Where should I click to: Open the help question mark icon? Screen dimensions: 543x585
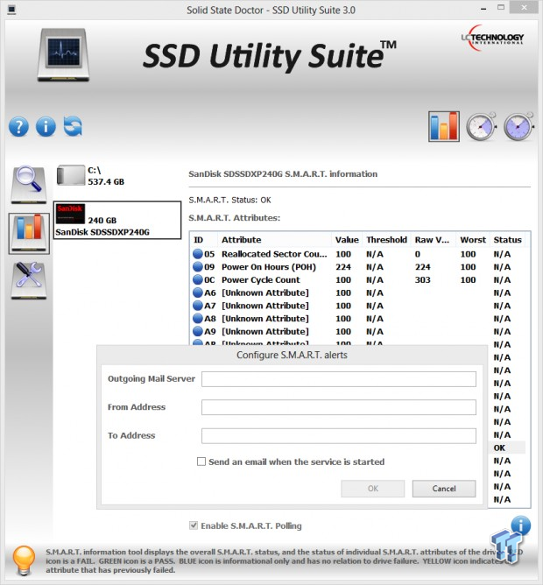pos(18,127)
